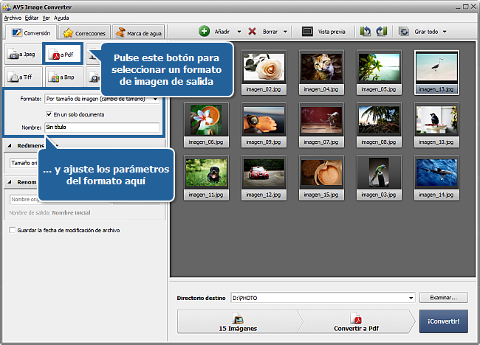Select the a Pdf format button
This screenshot has height=345, width=480.
click(x=63, y=54)
